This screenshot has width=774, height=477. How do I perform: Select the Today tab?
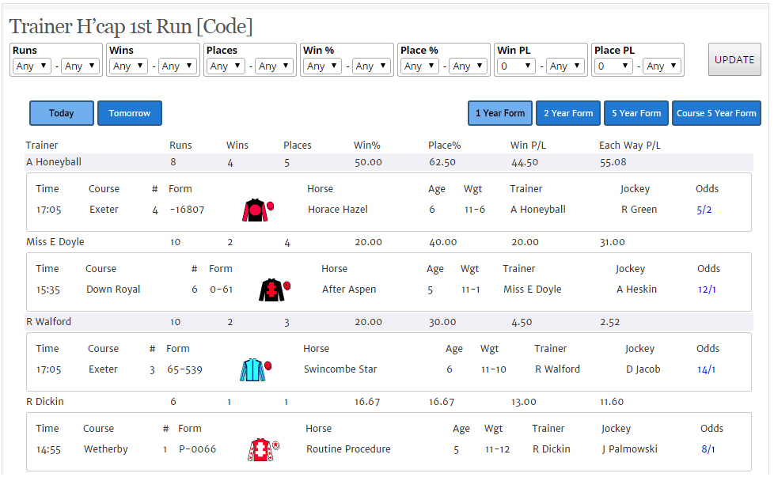point(62,113)
